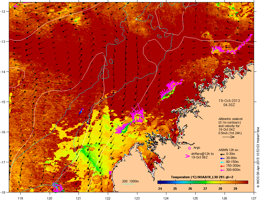Viewport: 260px width, 201px height.
Task: Click the latitude axis label '-18'
Action: [x=3, y=192]
